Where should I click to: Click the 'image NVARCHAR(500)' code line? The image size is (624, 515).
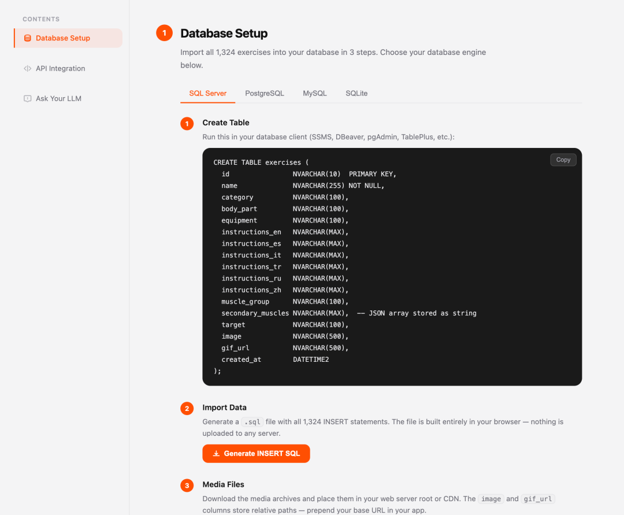click(x=285, y=336)
